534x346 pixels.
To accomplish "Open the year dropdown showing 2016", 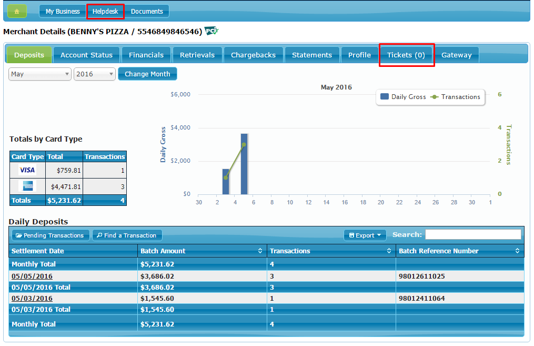I will point(95,74).
